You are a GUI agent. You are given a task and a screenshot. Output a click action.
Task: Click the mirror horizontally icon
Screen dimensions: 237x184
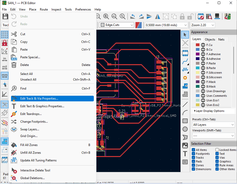point(158,16)
